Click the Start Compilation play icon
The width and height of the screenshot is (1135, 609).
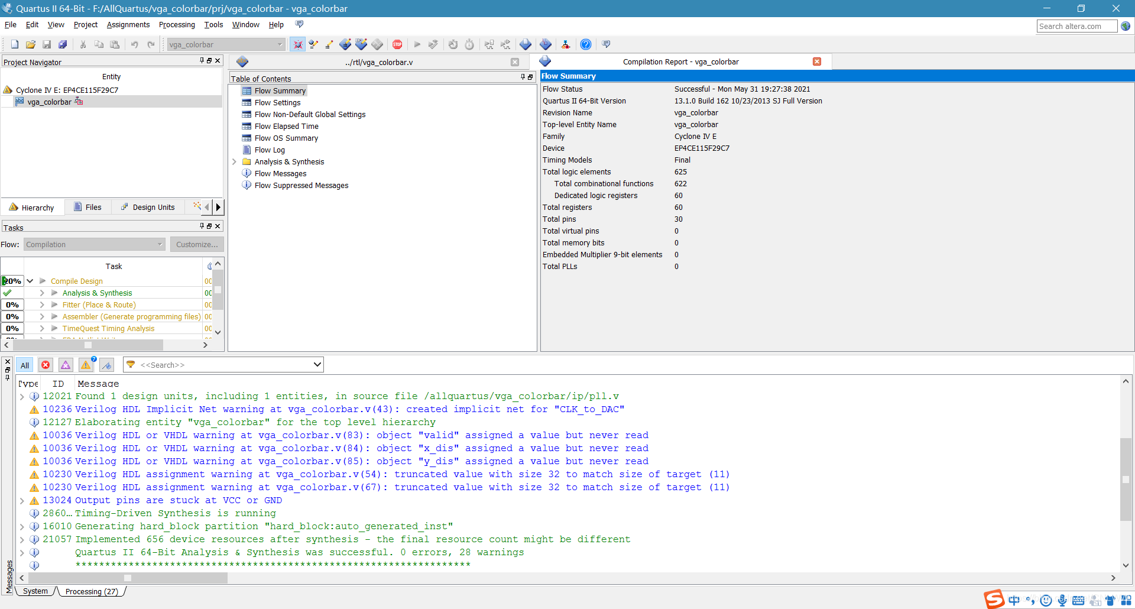coord(417,44)
